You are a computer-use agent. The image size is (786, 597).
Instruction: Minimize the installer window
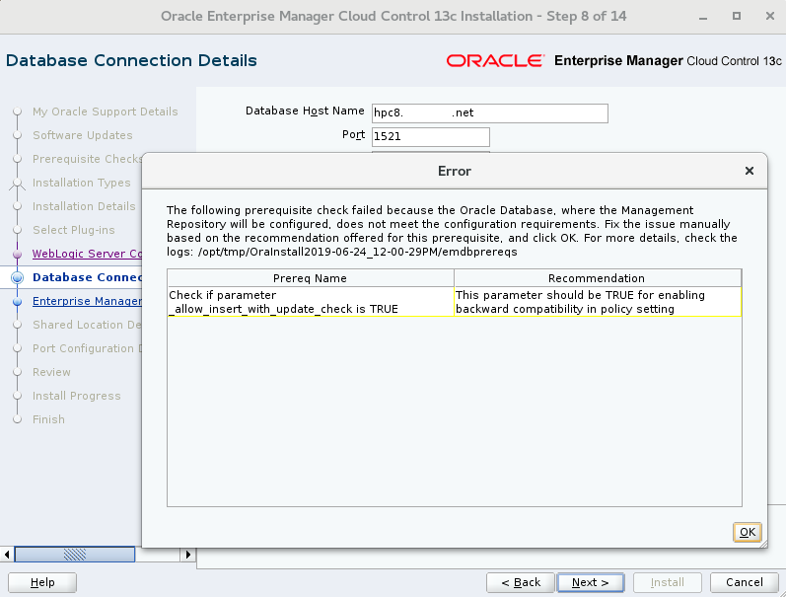click(703, 17)
